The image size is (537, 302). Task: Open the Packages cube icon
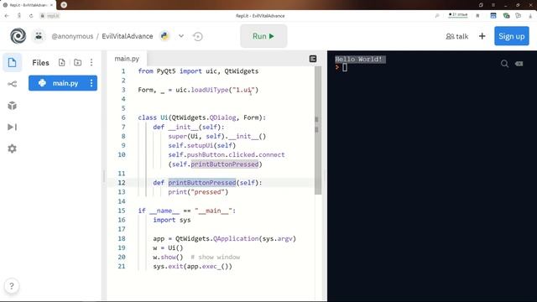(x=12, y=106)
